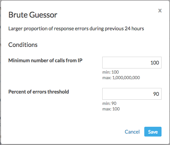Click the 'max: 1,000,000,000' hint text
Image resolution: width=170 pixels, height=145 pixels.
121,78
